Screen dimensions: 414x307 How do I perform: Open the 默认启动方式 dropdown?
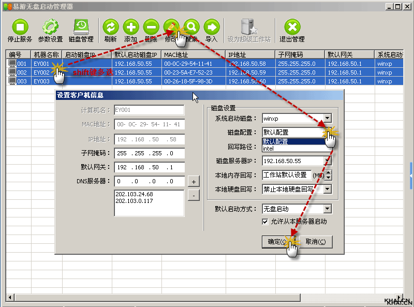(327, 209)
